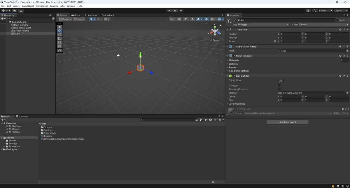Switch to the Animator tab

pyautogui.click(x=91, y=15)
